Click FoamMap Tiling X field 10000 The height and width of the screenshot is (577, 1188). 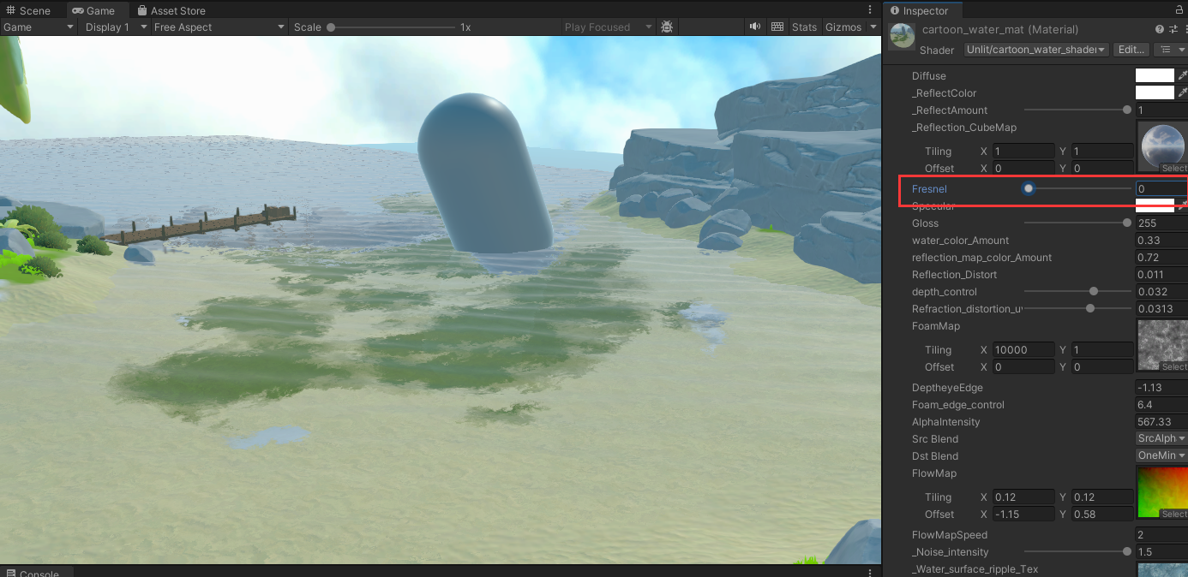(x=1023, y=349)
